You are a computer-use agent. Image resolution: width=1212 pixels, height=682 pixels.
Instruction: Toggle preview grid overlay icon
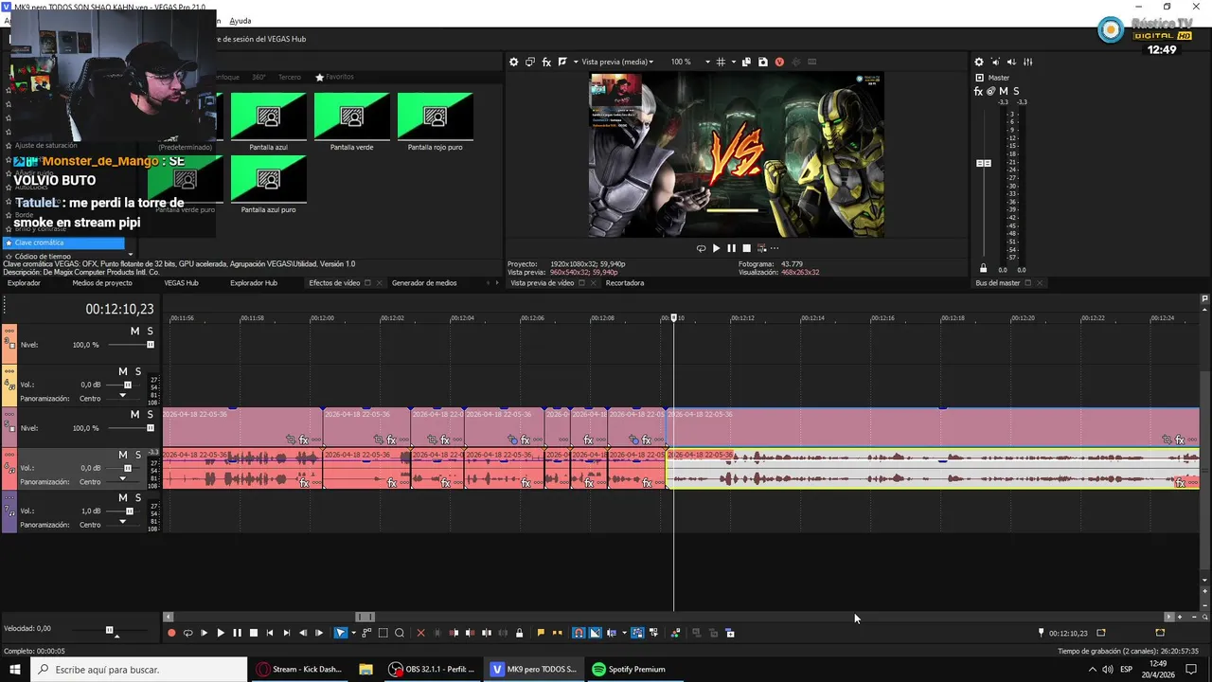coord(721,62)
